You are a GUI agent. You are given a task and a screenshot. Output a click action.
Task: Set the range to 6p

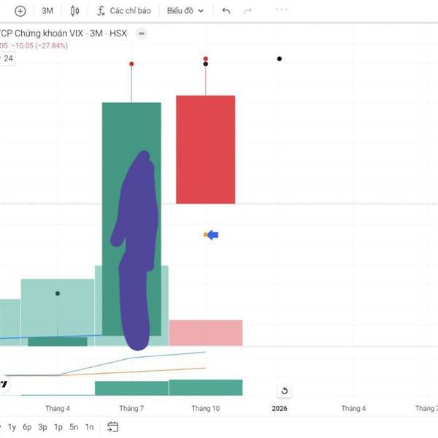27,427
